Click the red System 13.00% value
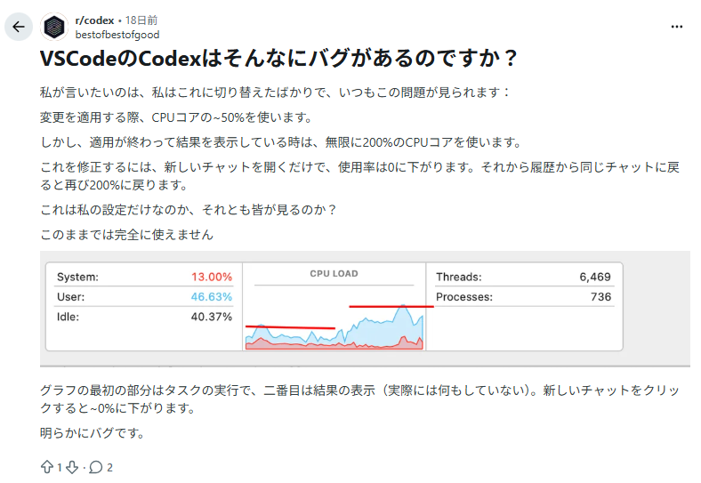Screen dimensions: 701x483 click(x=211, y=277)
